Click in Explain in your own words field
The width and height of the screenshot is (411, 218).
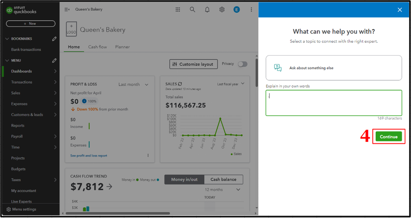tap(334, 103)
